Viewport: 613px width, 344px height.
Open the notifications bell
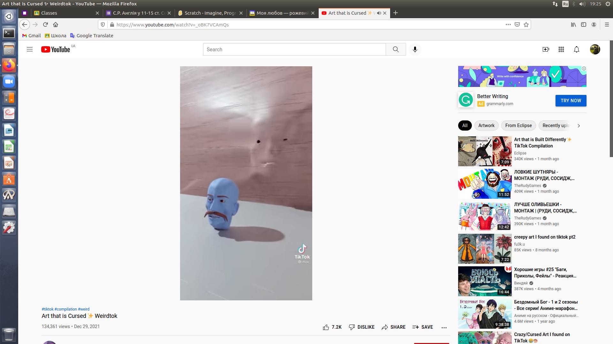(576, 49)
